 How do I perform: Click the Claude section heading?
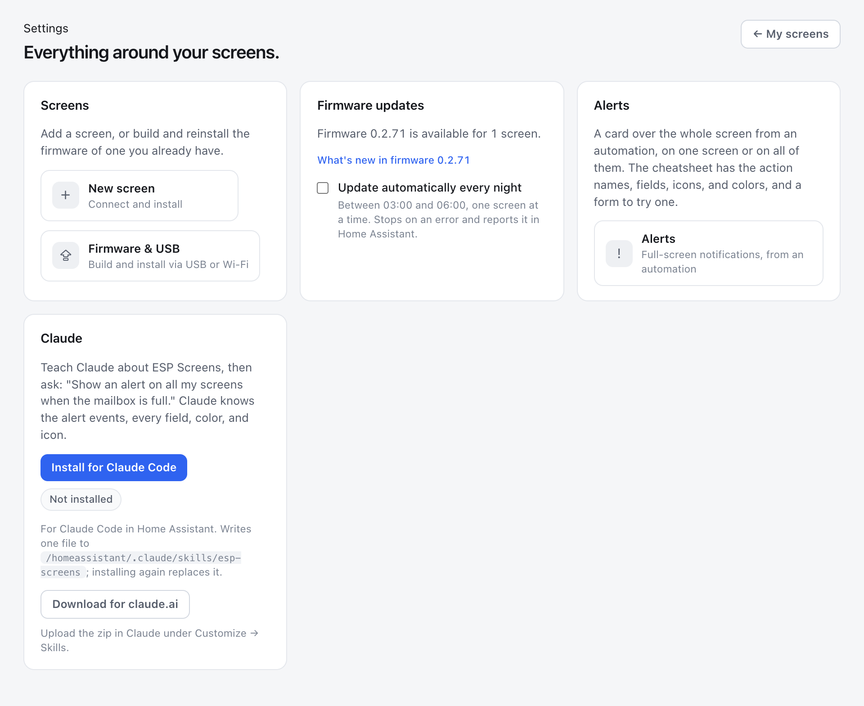pos(61,339)
